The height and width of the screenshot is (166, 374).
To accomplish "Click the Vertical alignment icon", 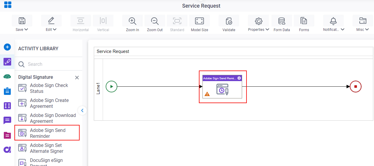I will 103,21.
